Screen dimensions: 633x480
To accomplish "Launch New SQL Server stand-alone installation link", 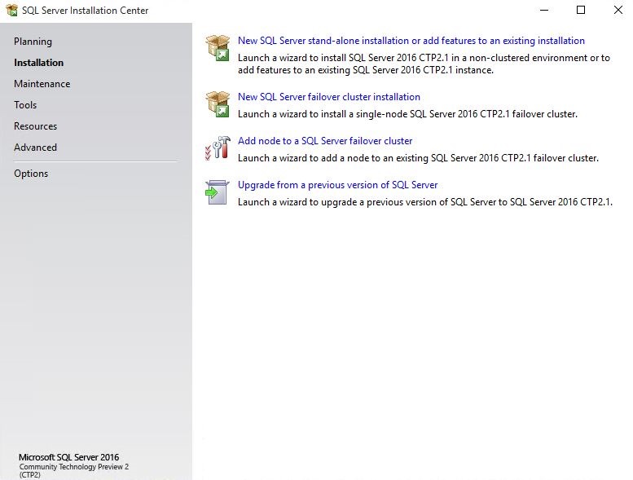I will tap(411, 41).
